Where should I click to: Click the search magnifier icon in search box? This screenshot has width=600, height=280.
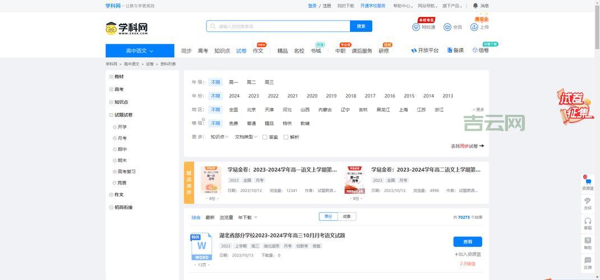(x=213, y=26)
